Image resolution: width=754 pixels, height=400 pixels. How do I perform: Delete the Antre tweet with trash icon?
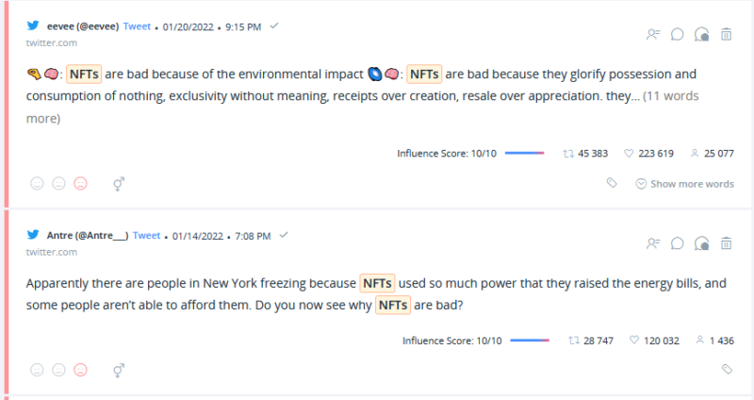coord(726,243)
